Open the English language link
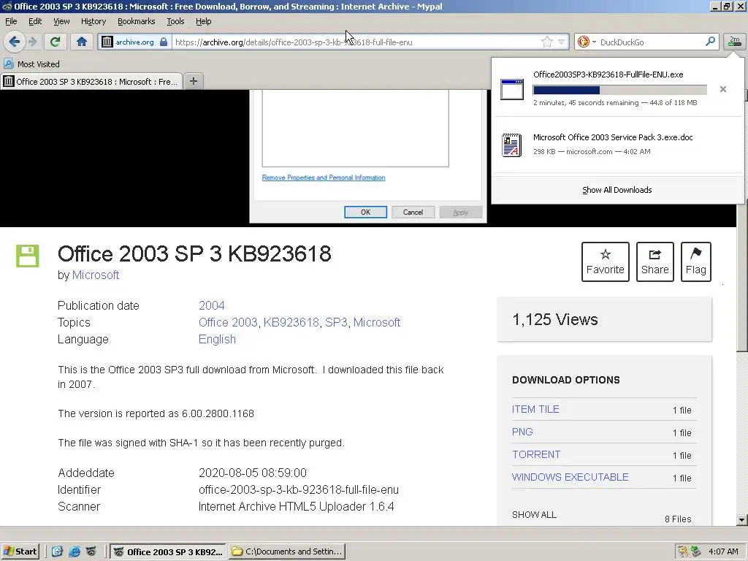Screen dimensions: 748x561 coord(217,339)
